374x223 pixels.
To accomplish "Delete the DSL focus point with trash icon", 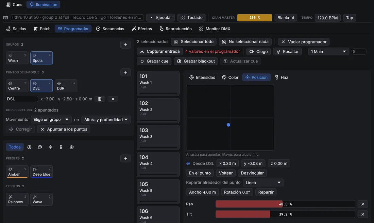I will point(100,99).
